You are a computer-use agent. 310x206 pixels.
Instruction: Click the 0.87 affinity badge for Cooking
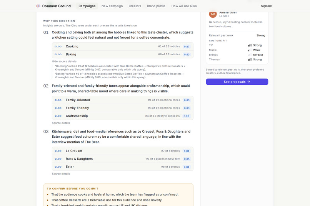coord(187,46)
